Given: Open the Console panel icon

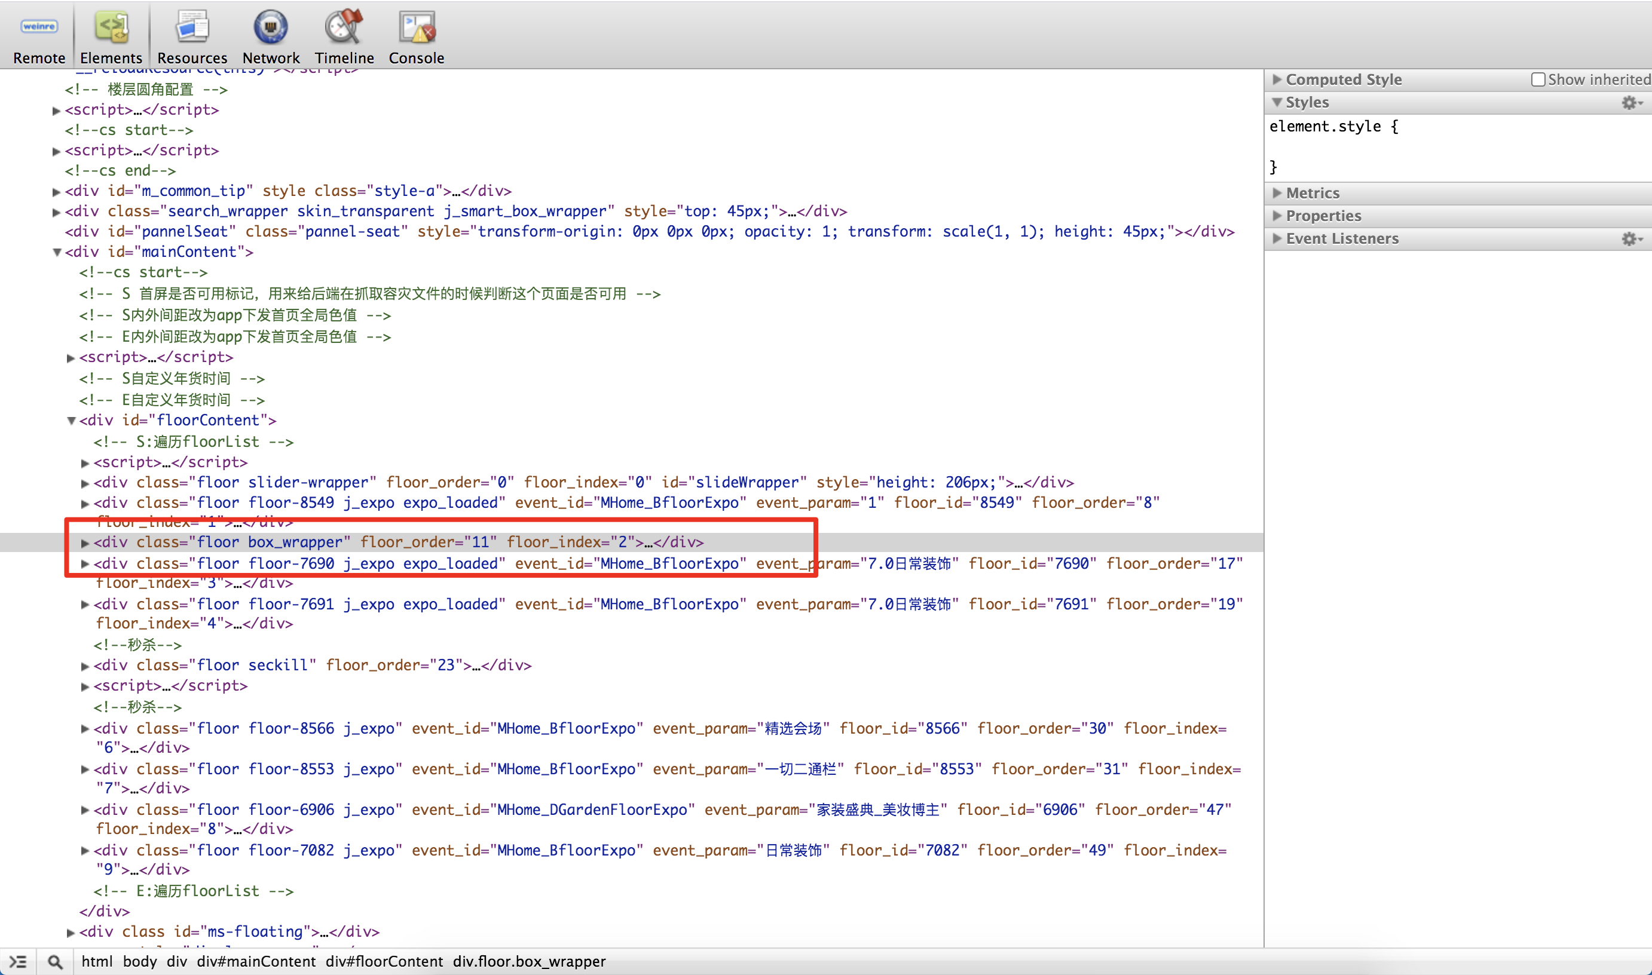Looking at the screenshot, I should [x=416, y=27].
